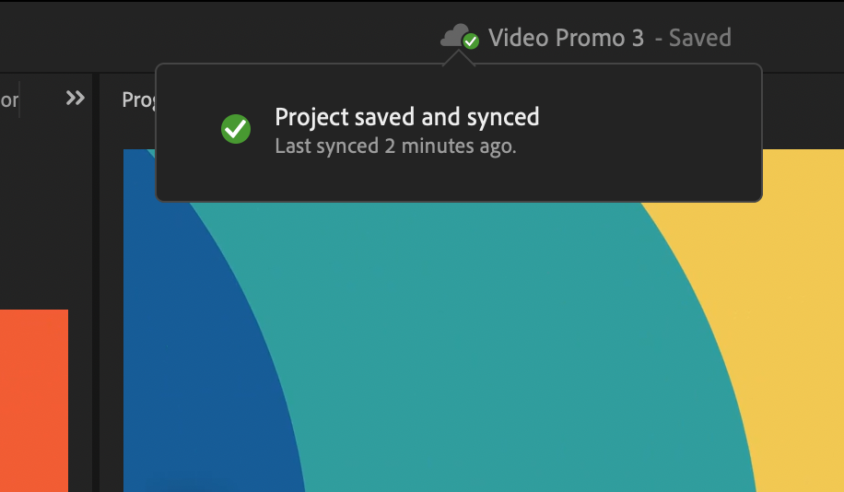Image resolution: width=844 pixels, height=492 pixels.
Task: Click the green checkmark badge on the cloud
Action: point(471,41)
